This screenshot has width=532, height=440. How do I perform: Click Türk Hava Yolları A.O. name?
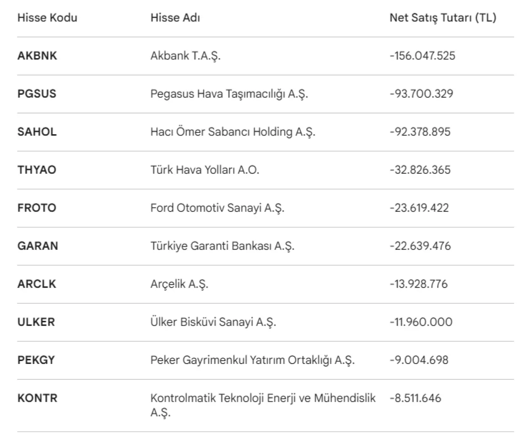pyautogui.click(x=204, y=170)
